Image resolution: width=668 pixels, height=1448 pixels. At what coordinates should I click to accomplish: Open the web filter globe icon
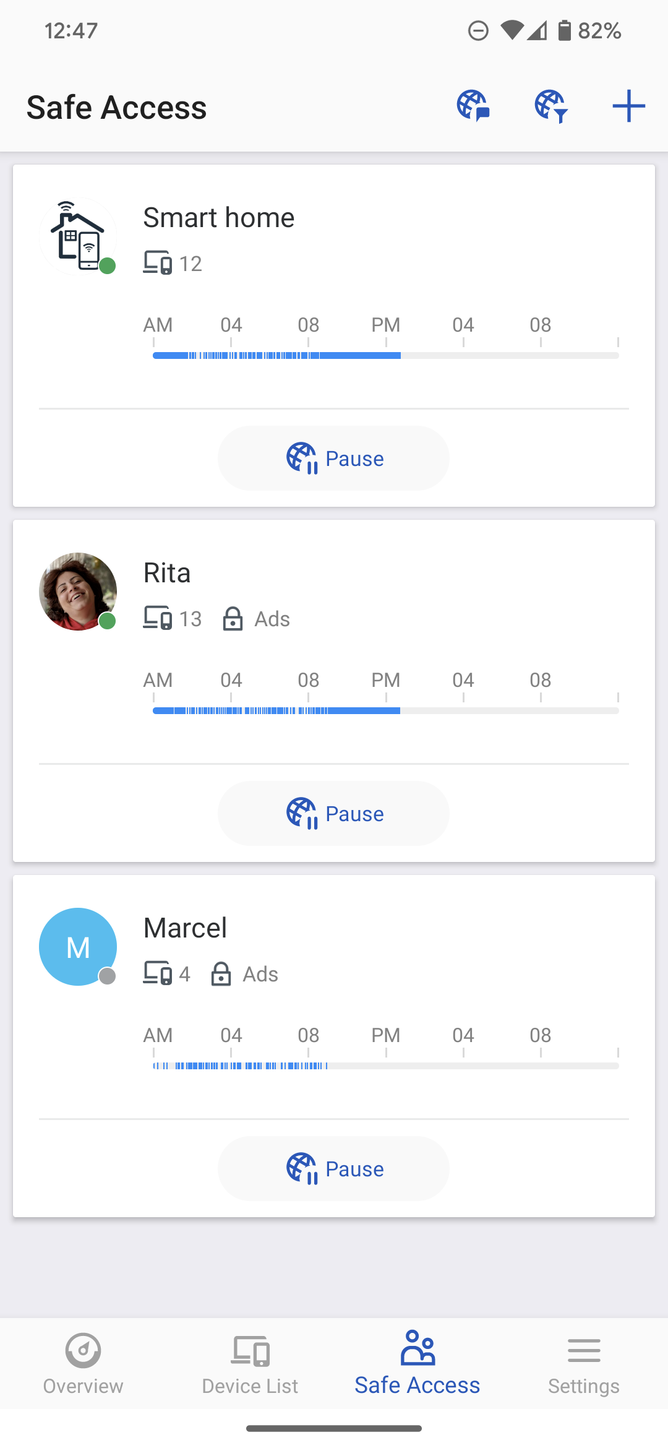(x=551, y=106)
